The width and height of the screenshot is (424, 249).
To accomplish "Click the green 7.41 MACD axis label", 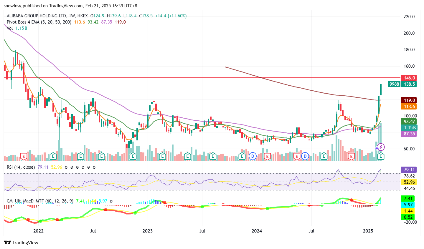I will pos(408,199).
